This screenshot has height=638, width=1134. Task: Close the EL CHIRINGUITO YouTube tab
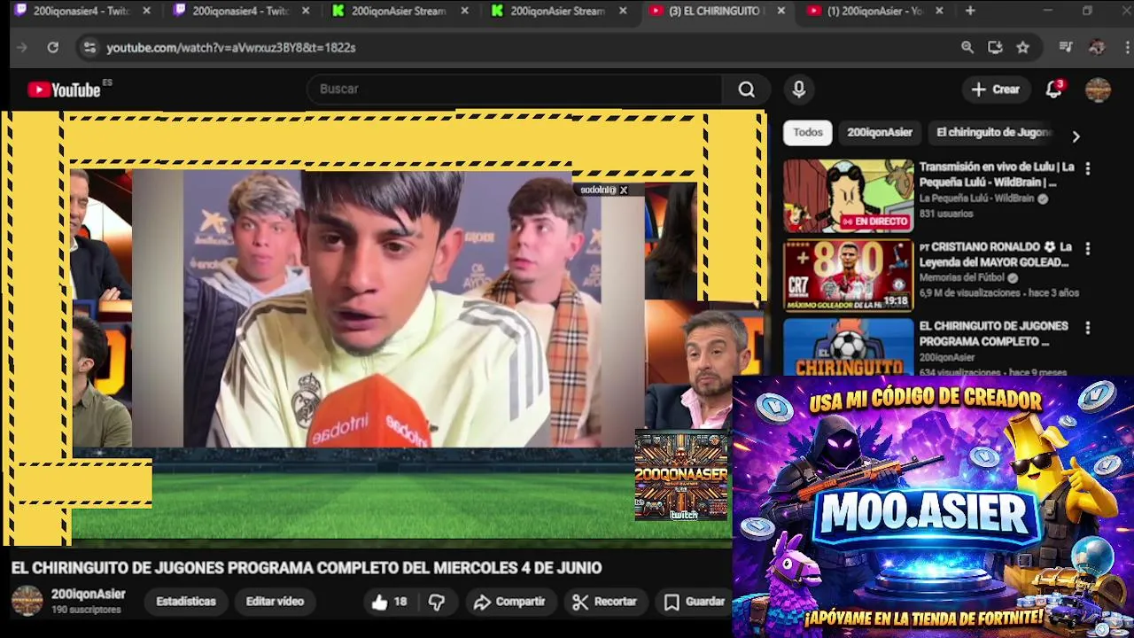tap(781, 11)
